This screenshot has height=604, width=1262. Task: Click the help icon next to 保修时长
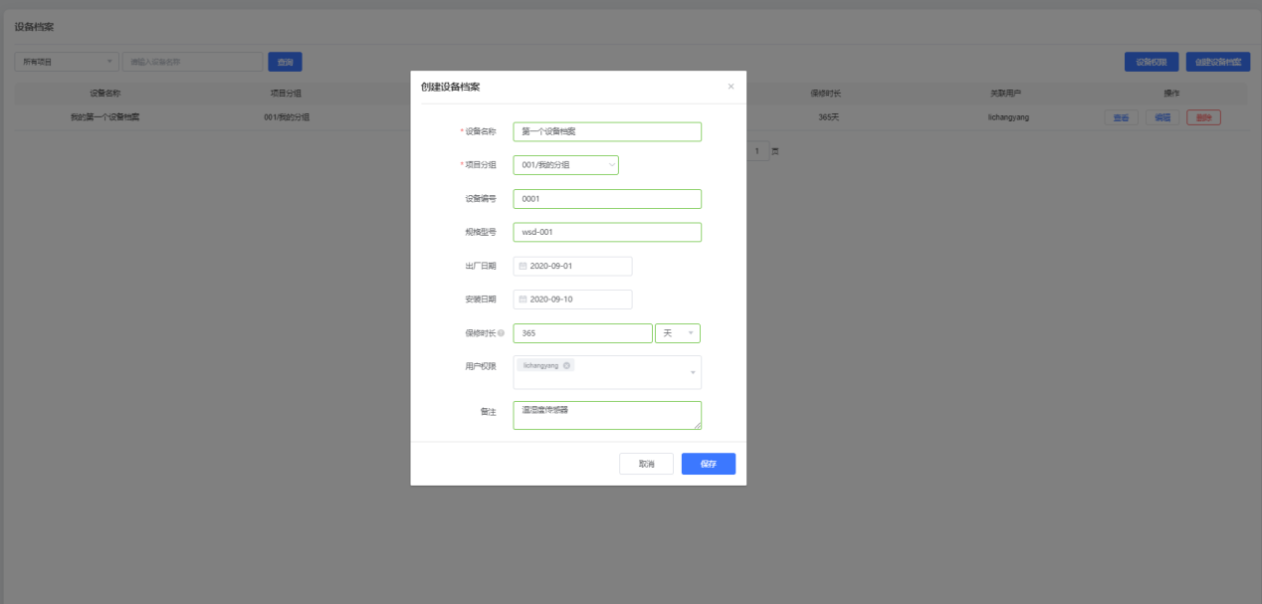501,333
